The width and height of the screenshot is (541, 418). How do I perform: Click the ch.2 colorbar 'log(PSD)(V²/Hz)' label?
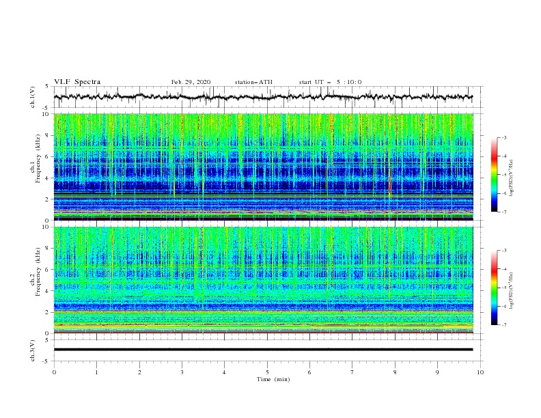coord(512,291)
